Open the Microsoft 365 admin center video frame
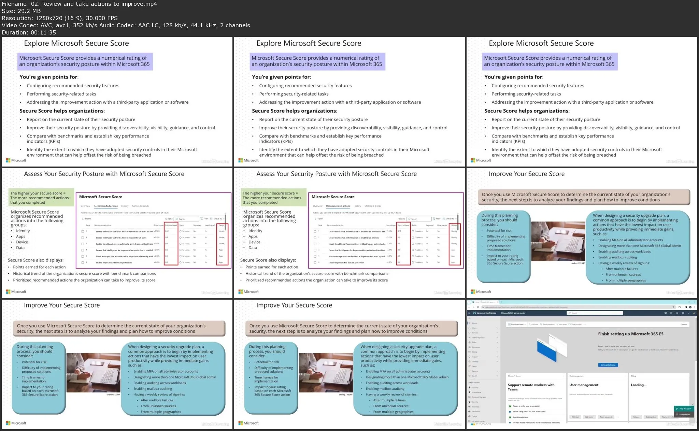This screenshot has width=699, height=431. [x=582, y=364]
